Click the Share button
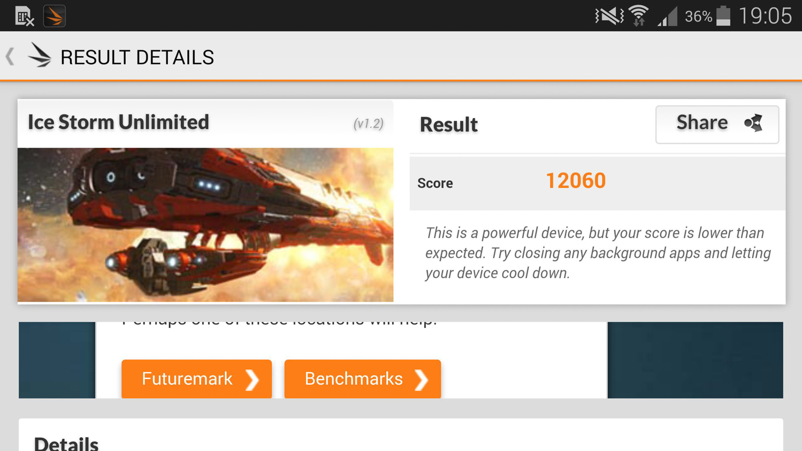The height and width of the screenshot is (451, 802). pyautogui.click(x=717, y=124)
